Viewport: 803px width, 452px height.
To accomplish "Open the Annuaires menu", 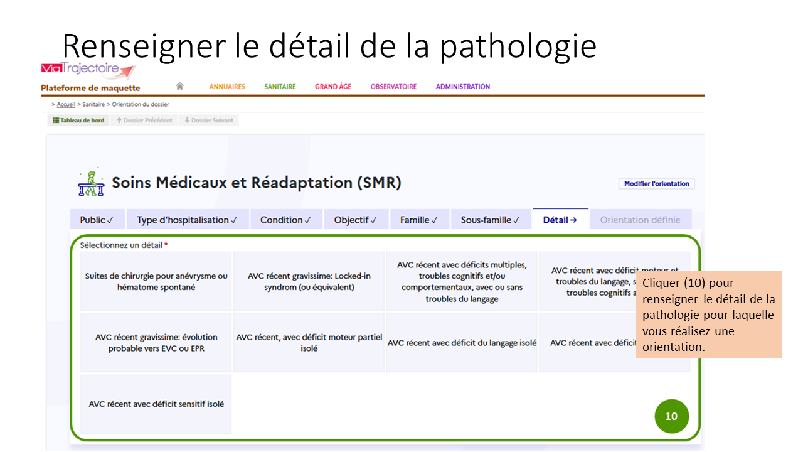I will (227, 87).
